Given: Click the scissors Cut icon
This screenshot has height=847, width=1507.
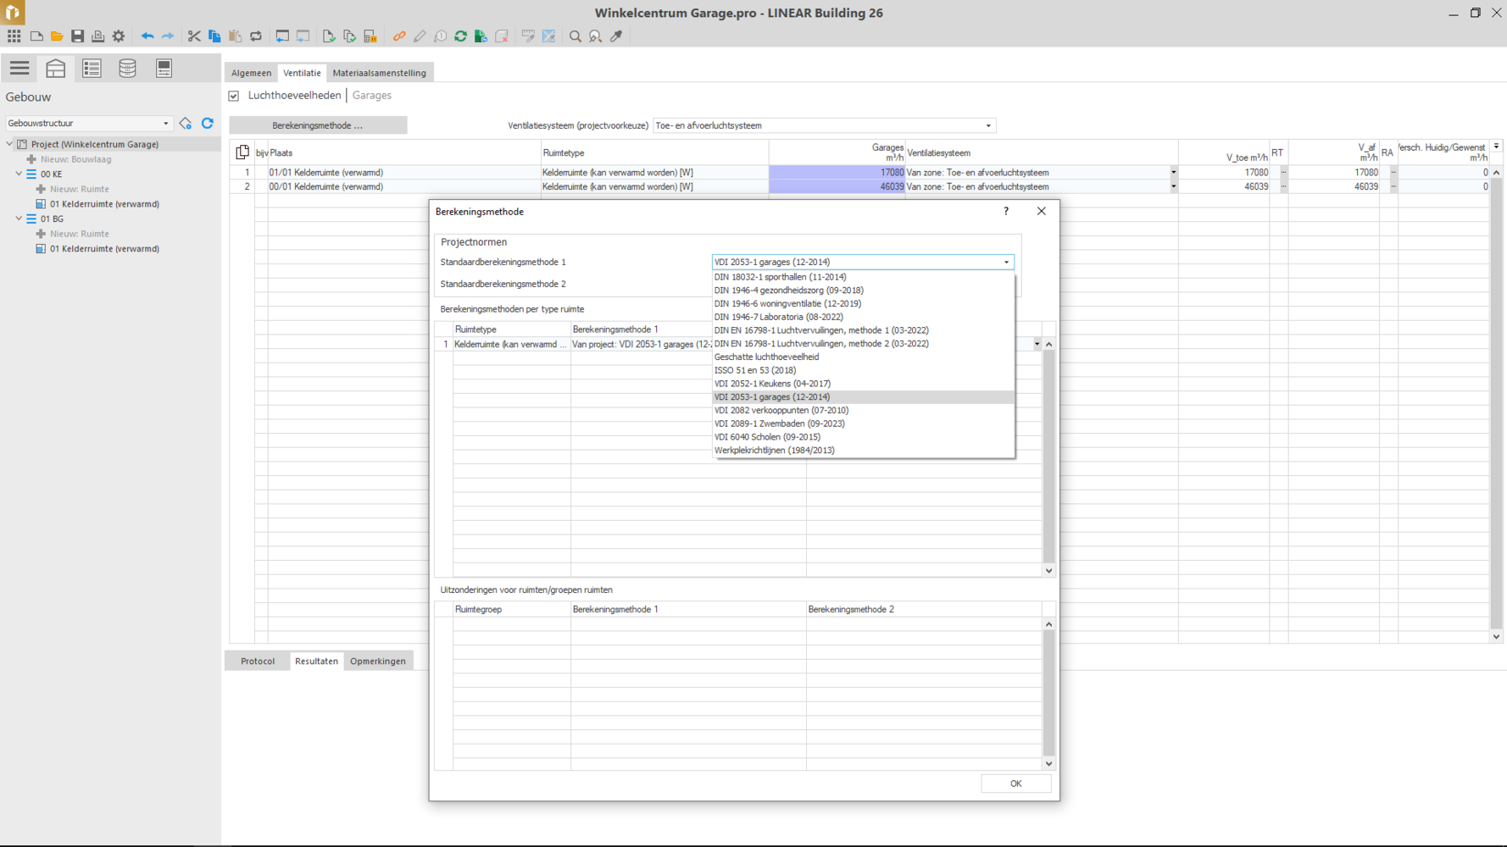Looking at the screenshot, I should (x=194, y=36).
